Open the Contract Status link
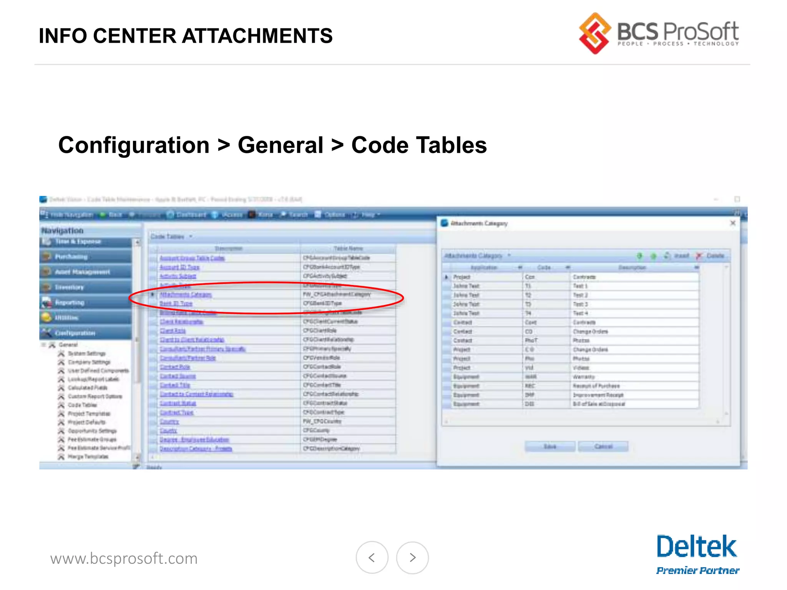The height and width of the screenshot is (590, 787). [x=178, y=403]
